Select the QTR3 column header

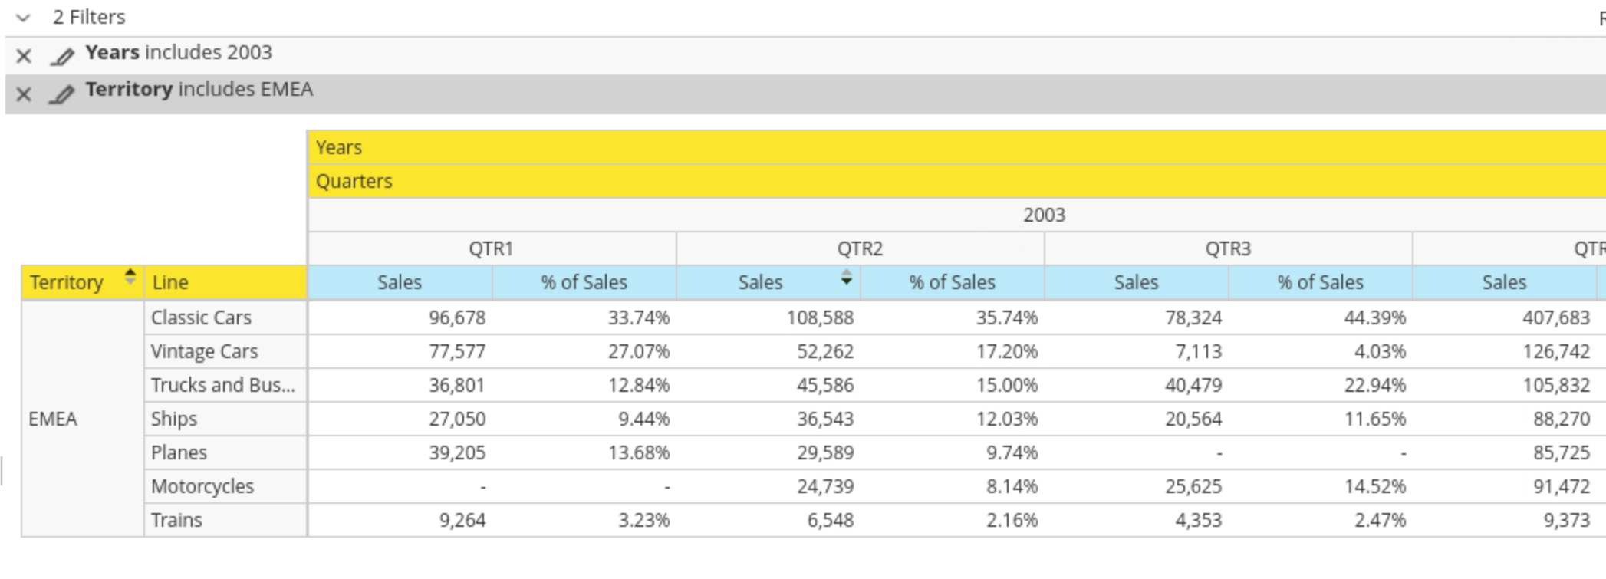[x=1227, y=248]
